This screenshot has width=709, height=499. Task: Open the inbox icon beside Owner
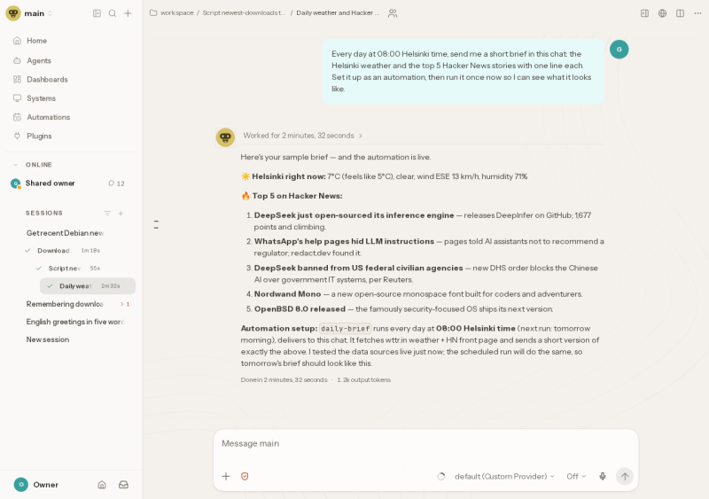point(123,485)
